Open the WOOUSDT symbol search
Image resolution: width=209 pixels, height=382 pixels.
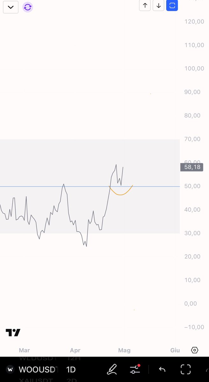(x=38, y=370)
